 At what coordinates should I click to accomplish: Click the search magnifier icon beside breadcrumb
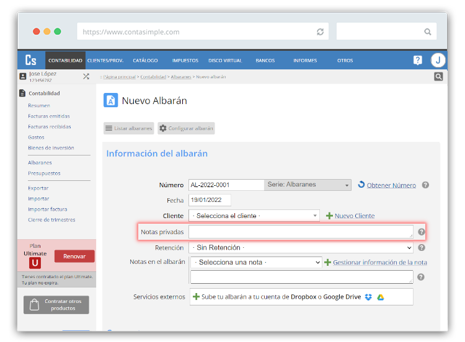pyautogui.click(x=438, y=77)
